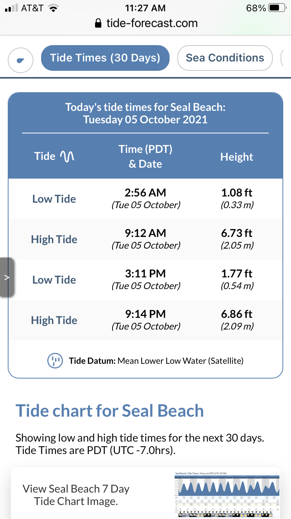The height and width of the screenshot is (519, 291).
Task: Tap the Time (PDT) & Date column header
Action: point(145,156)
